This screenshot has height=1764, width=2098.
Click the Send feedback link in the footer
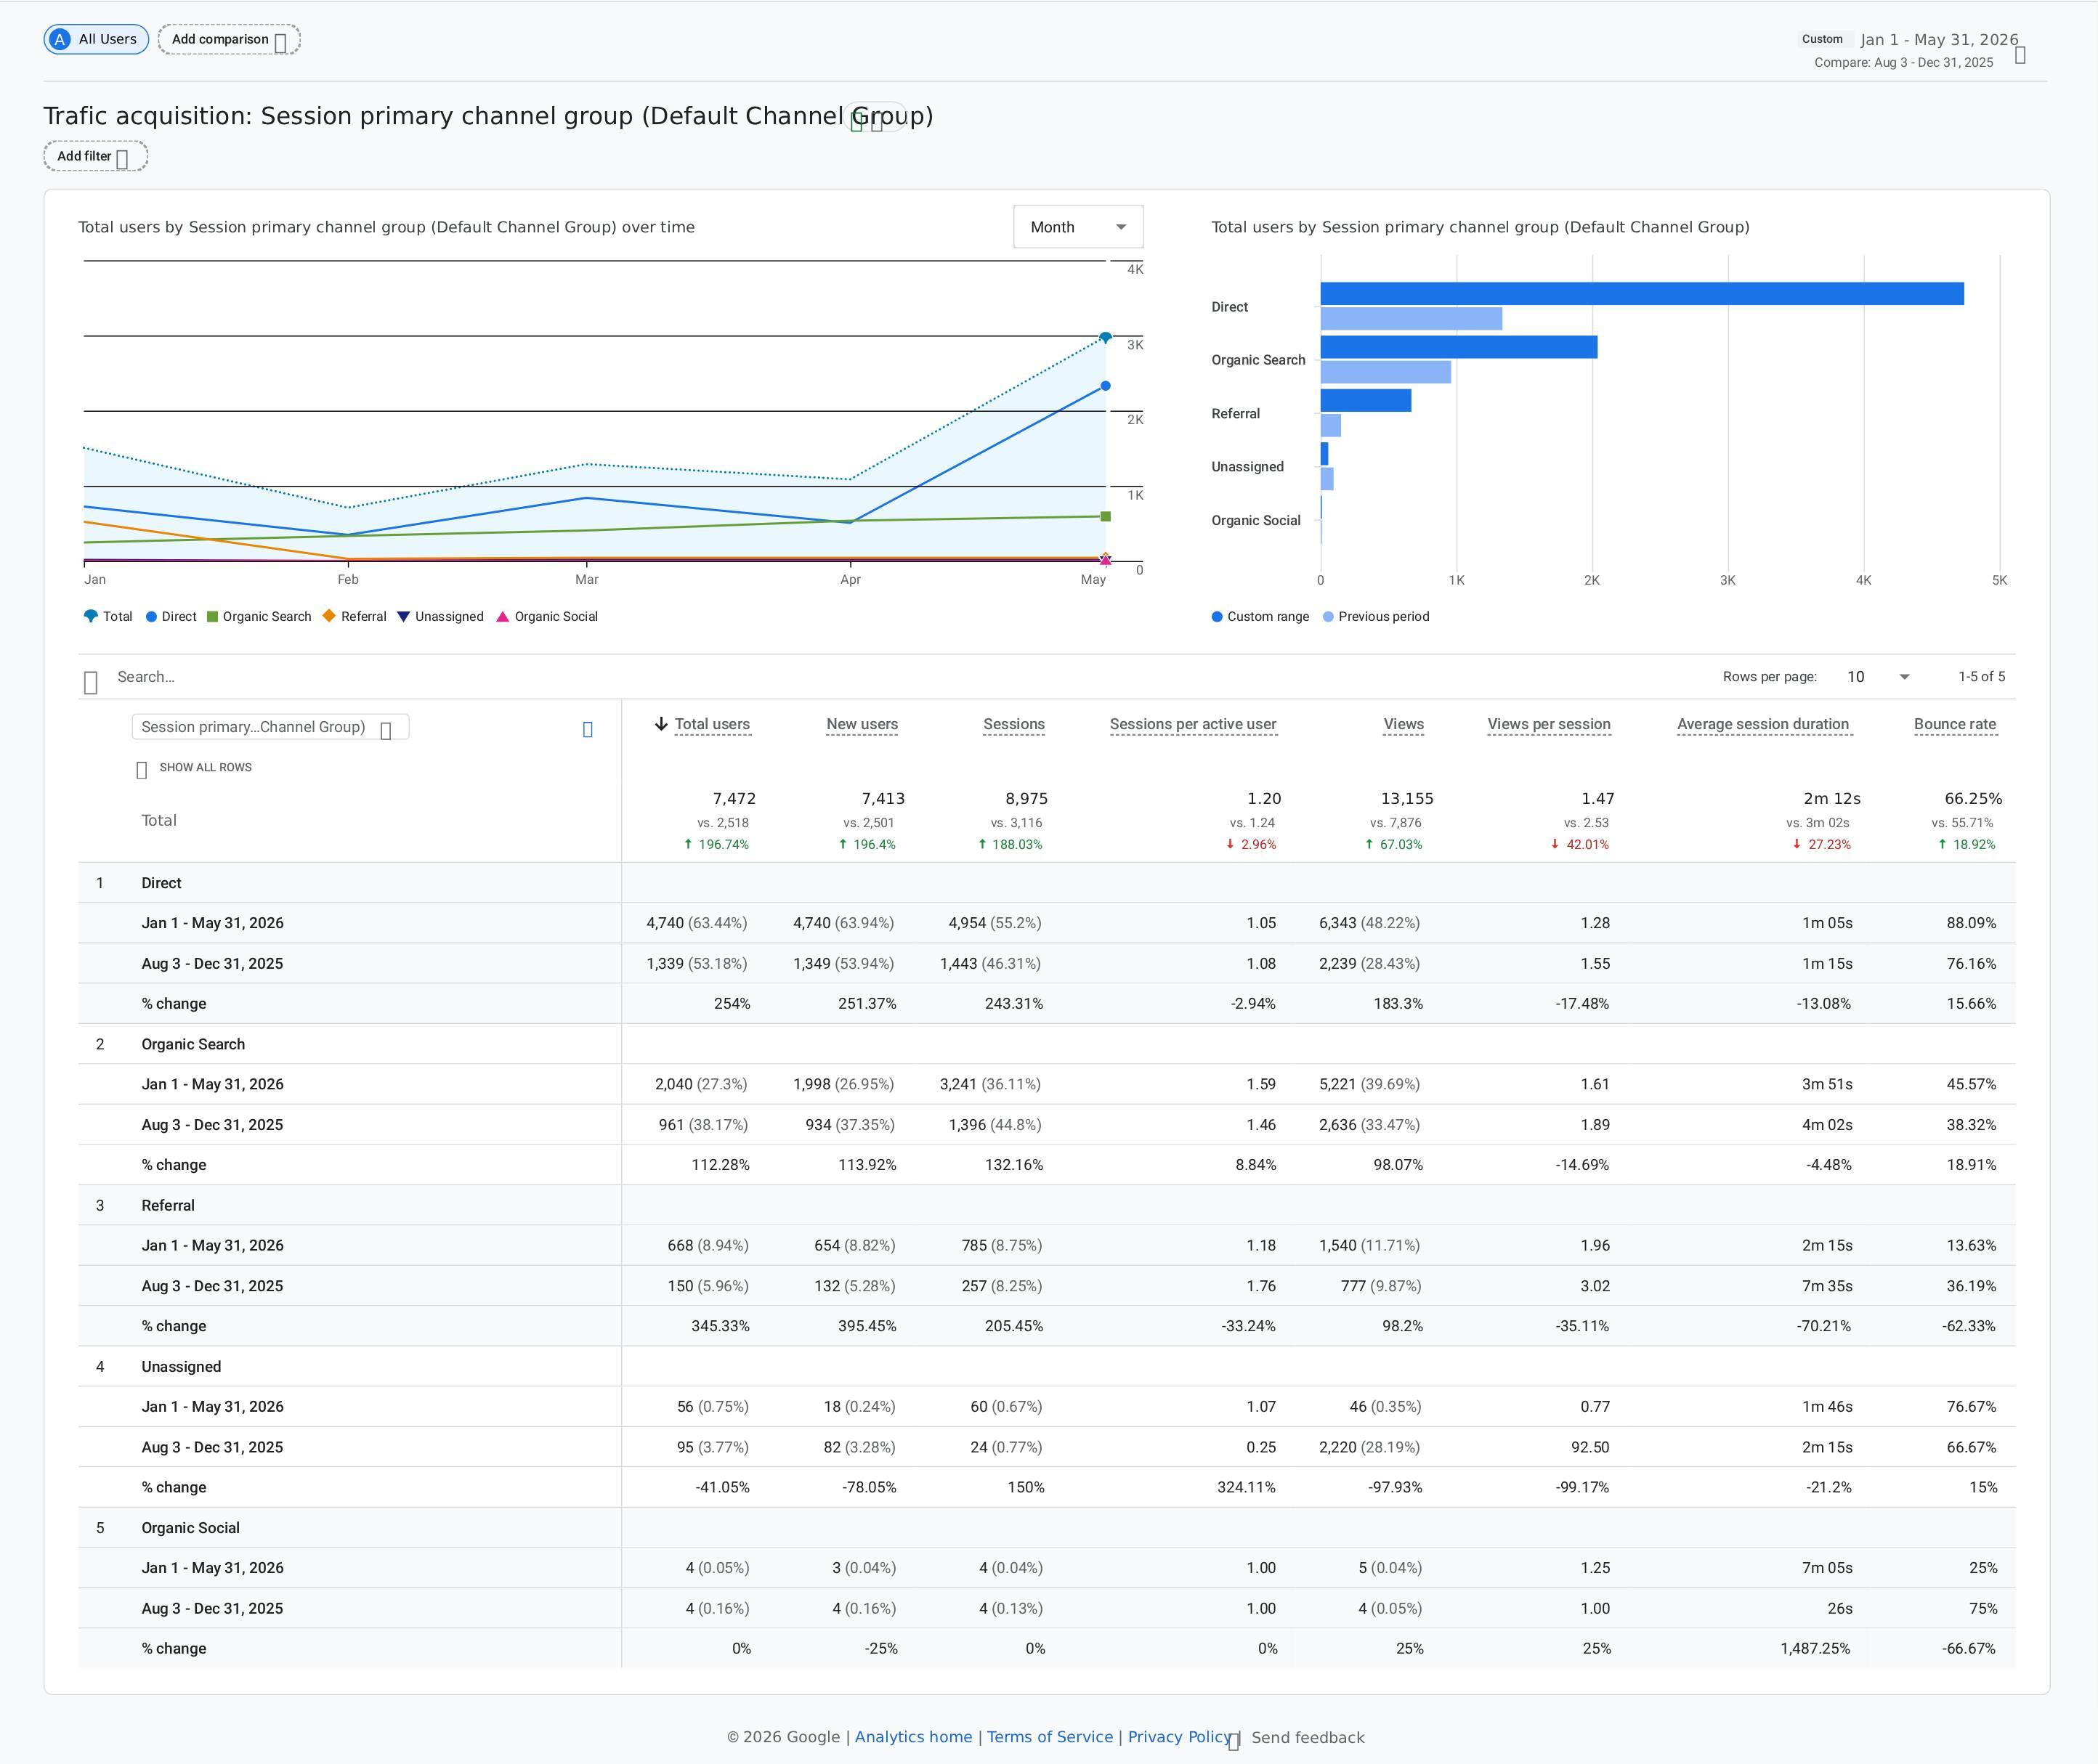click(1308, 1738)
